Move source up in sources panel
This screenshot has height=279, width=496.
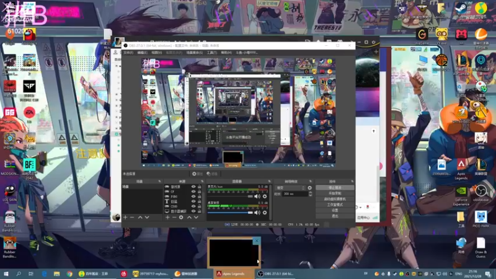[189, 218]
